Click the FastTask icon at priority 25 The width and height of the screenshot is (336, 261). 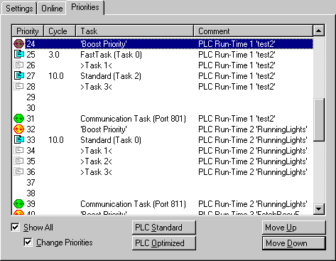[x=18, y=55]
